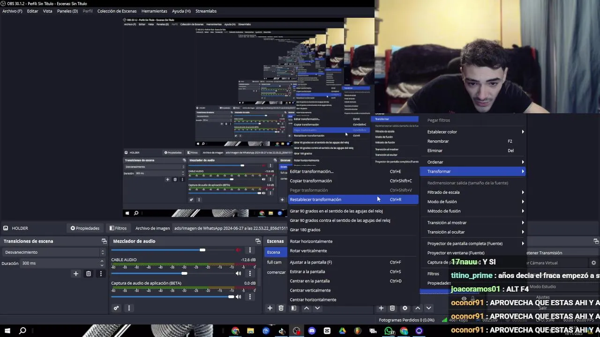Select Girar 180 grados
This screenshot has width=600, height=337.
[x=352, y=230]
